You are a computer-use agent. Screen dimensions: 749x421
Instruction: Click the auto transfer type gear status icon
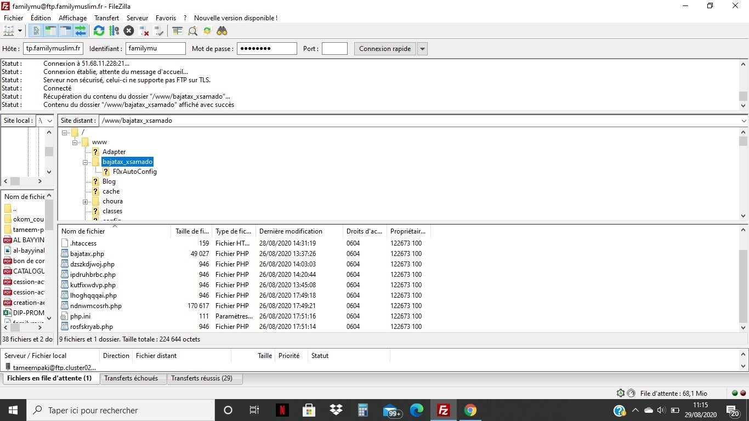tap(621, 393)
